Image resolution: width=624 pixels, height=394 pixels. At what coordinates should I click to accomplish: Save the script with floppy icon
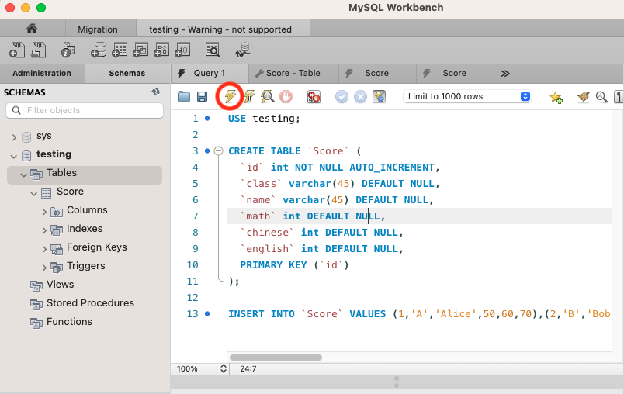202,97
